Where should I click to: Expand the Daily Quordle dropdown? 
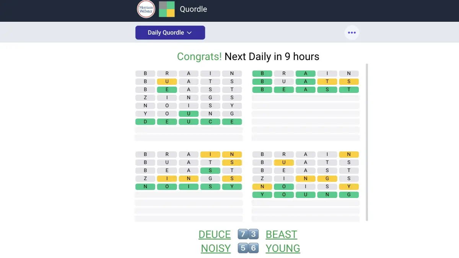click(170, 32)
